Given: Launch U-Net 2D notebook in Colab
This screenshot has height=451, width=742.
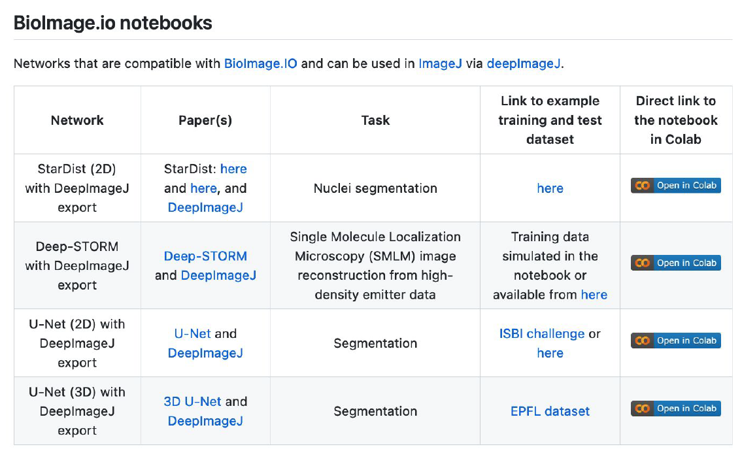Looking at the screenshot, I should pyautogui.click(x=675, y=341).
